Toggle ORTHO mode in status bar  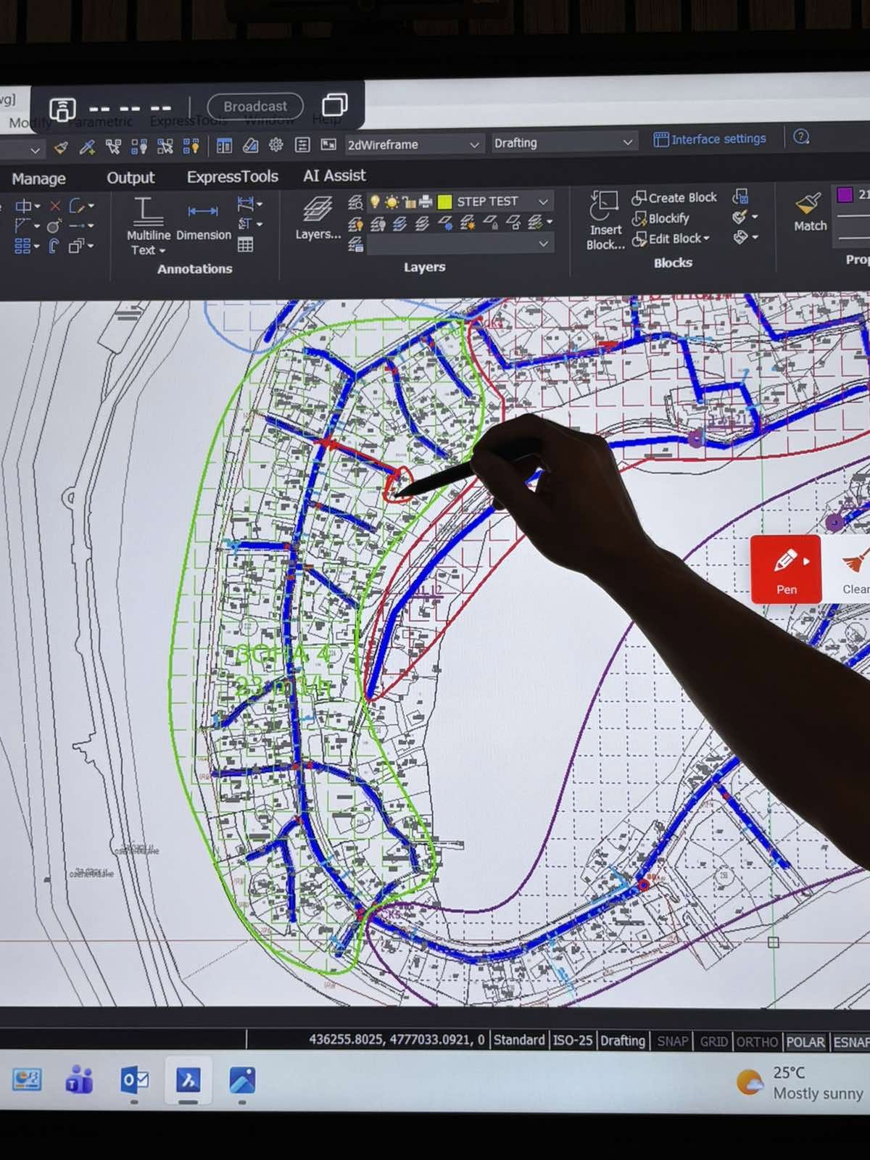[x=757, y=1042]
